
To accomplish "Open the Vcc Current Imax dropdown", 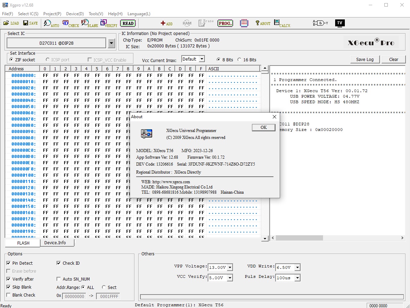I will (x=202, y=59).
